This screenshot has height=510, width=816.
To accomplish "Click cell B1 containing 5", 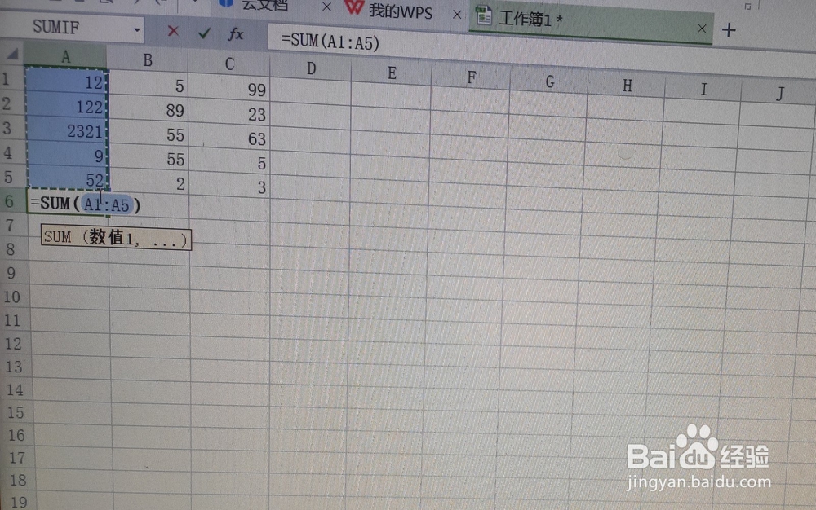I will (149, 85).
